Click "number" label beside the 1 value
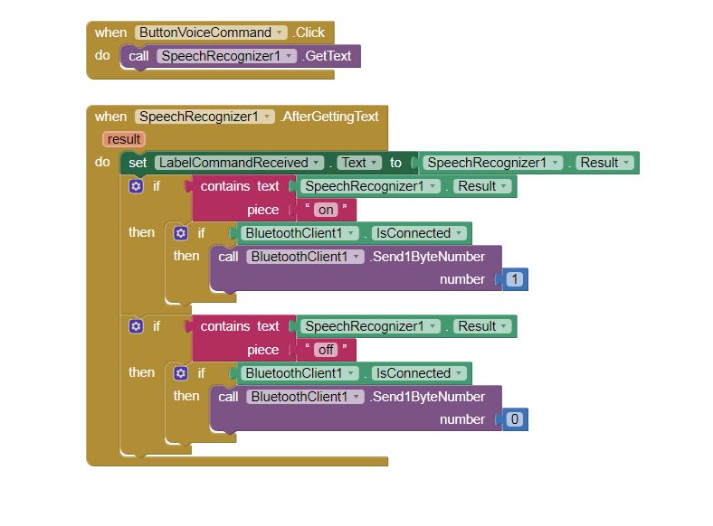The width and height of the screenshot is (713, 526). 462,279
